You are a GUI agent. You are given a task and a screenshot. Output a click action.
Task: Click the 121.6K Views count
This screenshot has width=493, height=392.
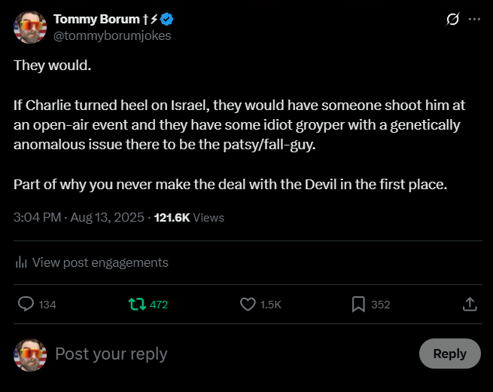189,218
